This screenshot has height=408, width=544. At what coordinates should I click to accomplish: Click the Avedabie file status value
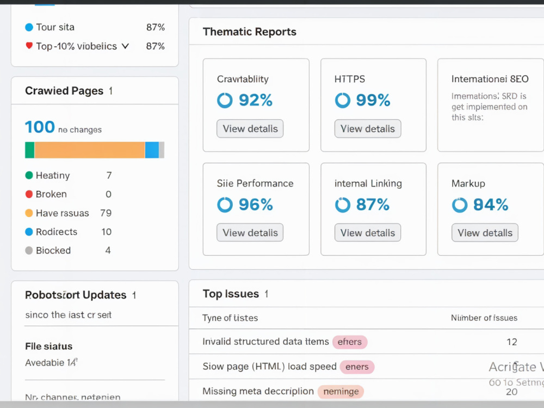(x=51, y=362)
